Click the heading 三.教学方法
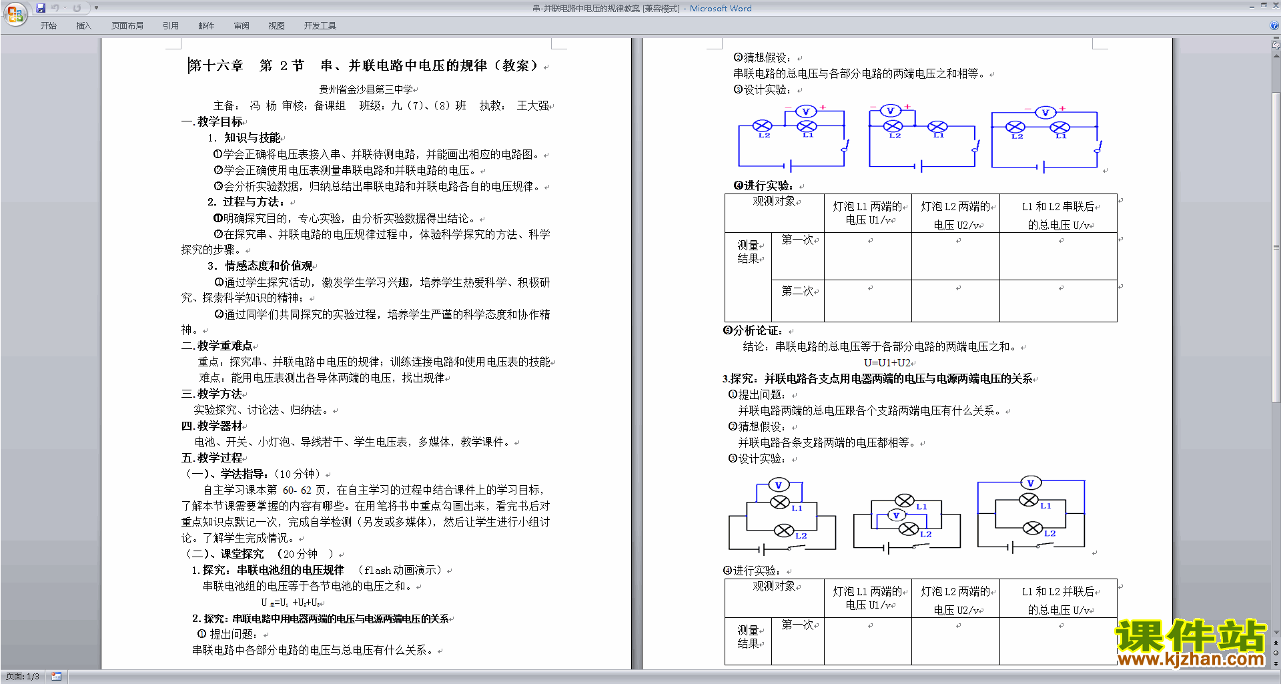 click(x=211, y=394)
